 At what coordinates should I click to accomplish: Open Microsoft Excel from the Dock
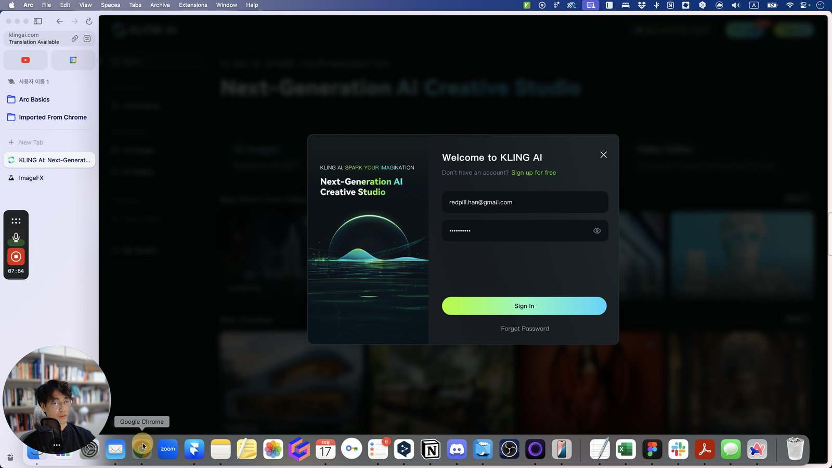(x=626, y=449)
